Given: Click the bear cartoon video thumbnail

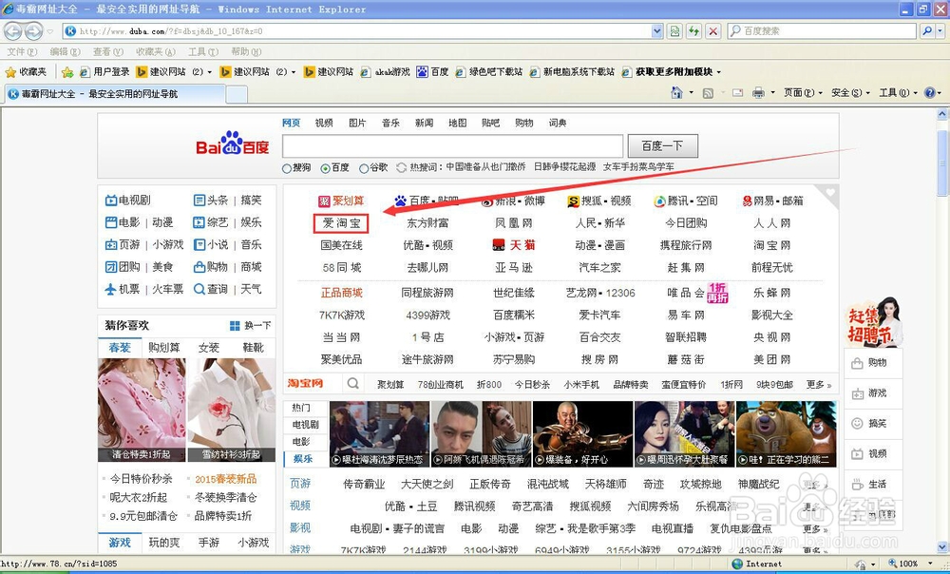Looking at the screenshot, I should (786, 433).
